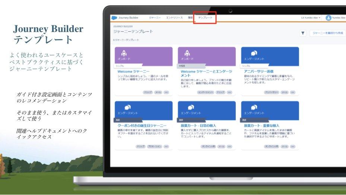Expand more tags on Welcome ジャーニー card

click(x=166, y=92)
